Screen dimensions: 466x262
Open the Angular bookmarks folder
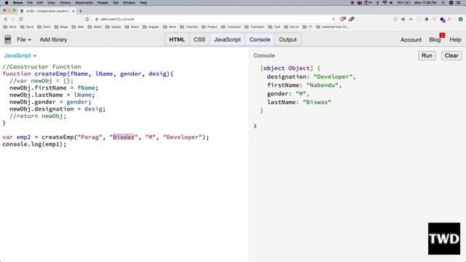[x=151, y=27]
